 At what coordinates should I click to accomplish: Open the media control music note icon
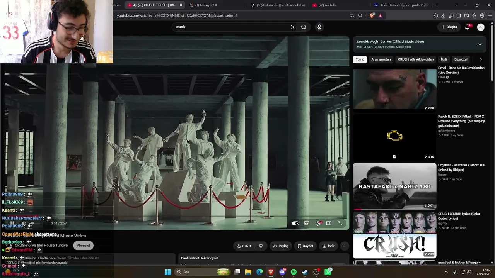[x=451, y=15]
